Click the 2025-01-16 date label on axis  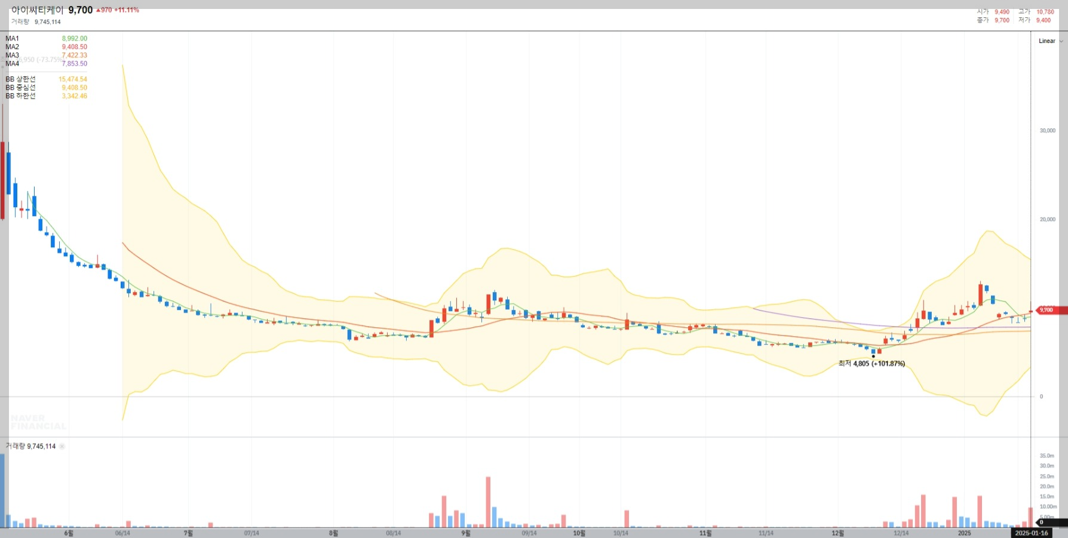tap(1031, 533)
